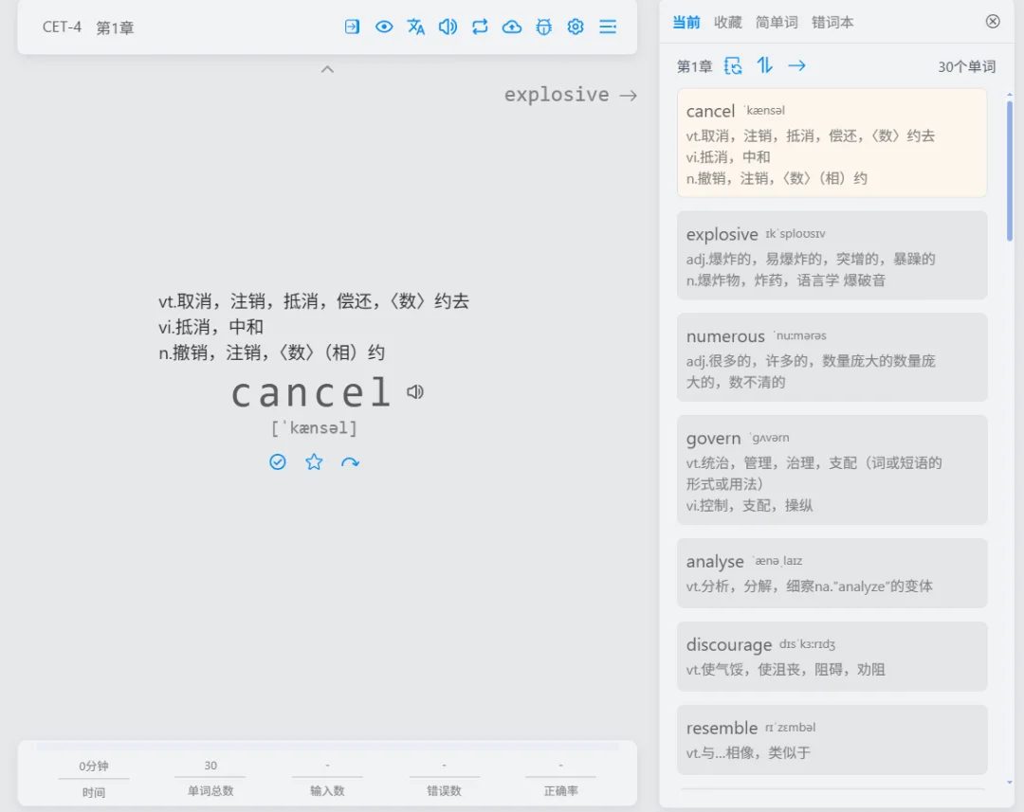Image resolution: width=1024 pixels, height=812 pixels.
Task: Click the bug report icon
Action: coord(543,27)
